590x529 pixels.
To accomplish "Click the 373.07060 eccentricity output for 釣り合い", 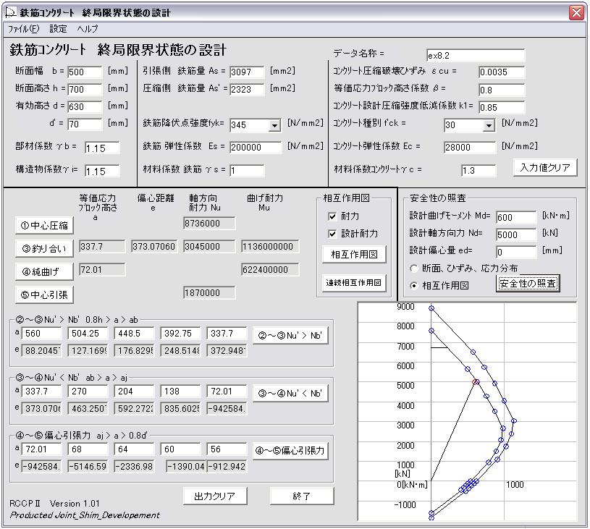I will [154, 247].
